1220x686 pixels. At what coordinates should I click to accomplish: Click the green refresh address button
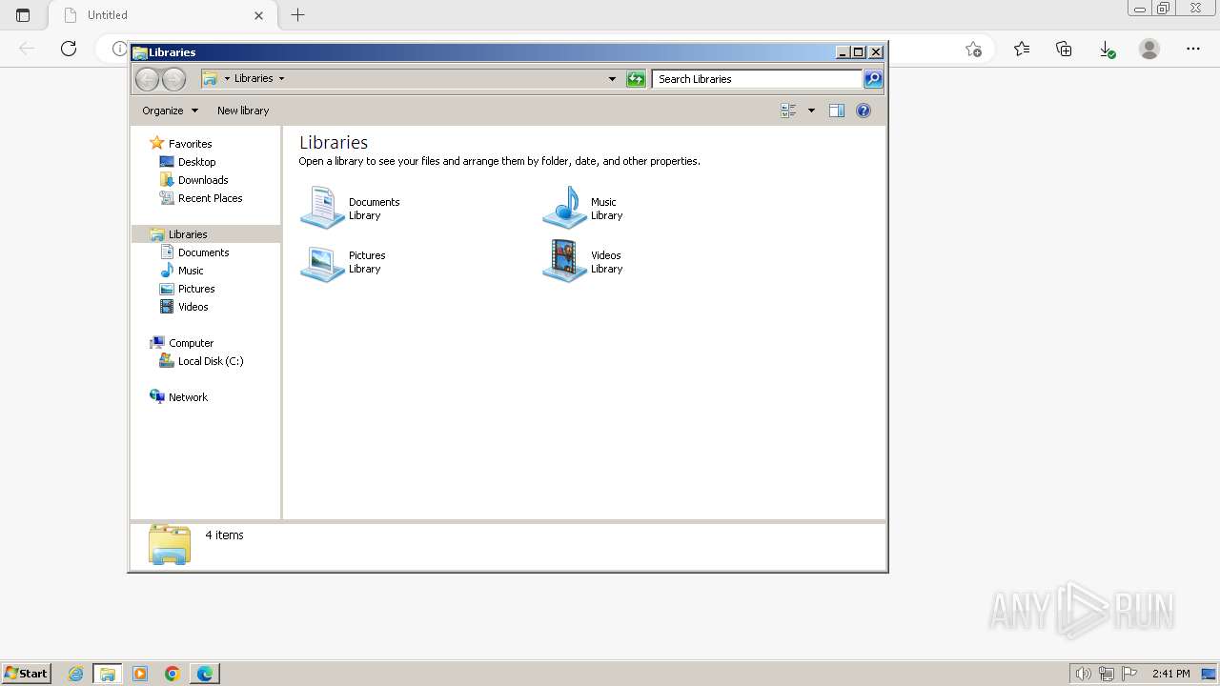click(636, 79)
